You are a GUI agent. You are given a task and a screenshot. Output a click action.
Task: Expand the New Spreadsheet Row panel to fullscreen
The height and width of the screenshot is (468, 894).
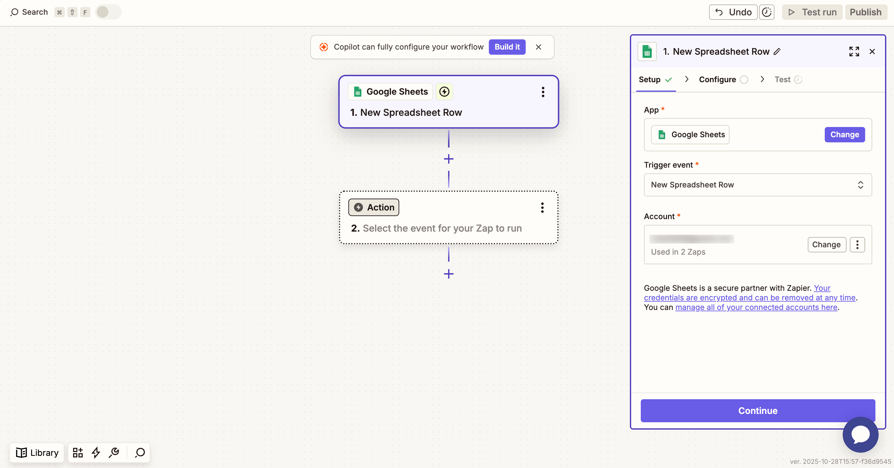click(x=855, y=51)
